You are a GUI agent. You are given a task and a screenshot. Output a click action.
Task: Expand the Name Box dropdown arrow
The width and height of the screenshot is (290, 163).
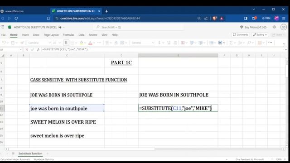21,50
